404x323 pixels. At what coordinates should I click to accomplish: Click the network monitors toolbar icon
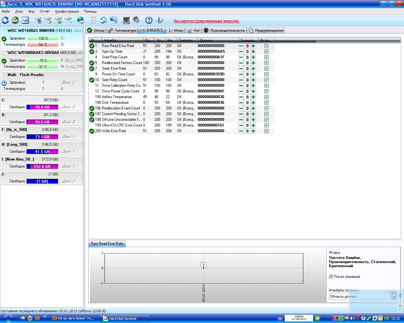114,20
